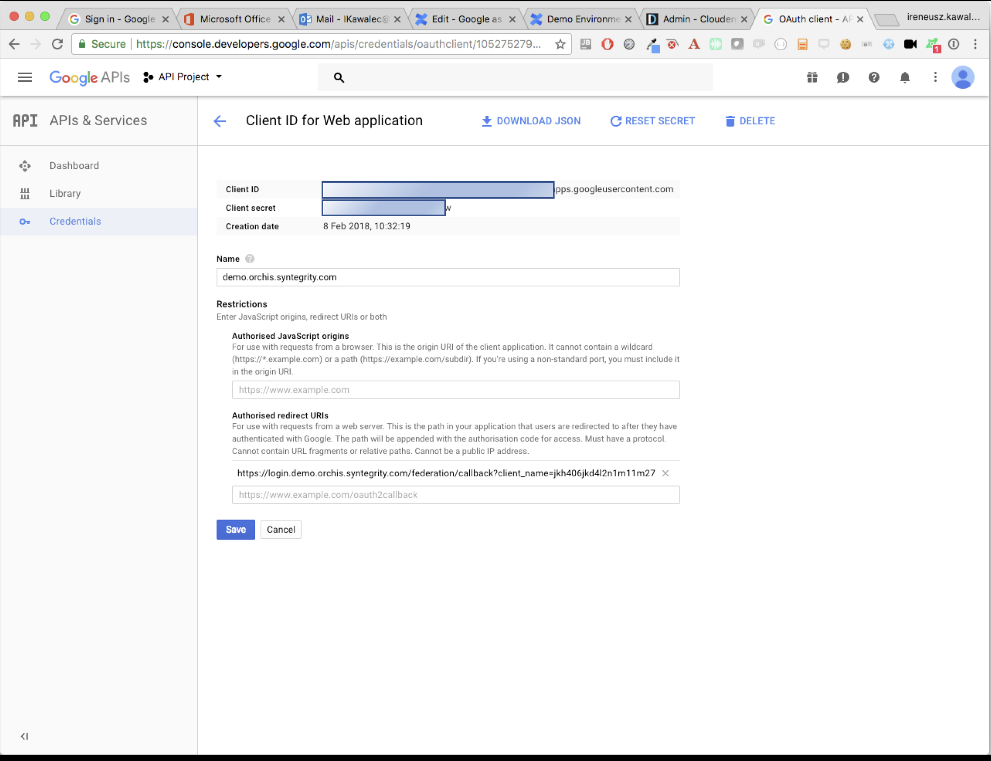Remove the login.demo.orchis redirect URI
The image size is (991, 761).
[665, 473]
